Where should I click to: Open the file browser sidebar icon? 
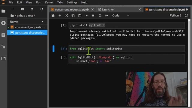tap(3, 11)
